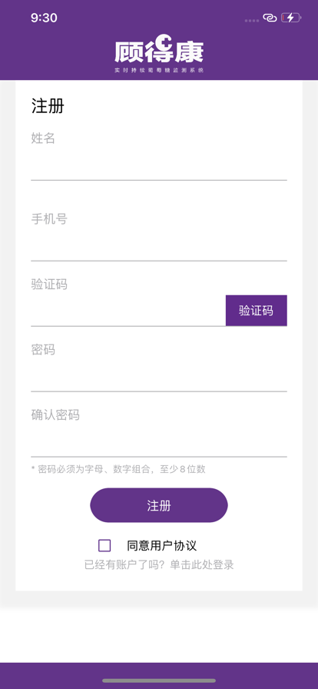Select the 密码 password field
The width and height of the screenshot is (318, 689).
click(159, 376)
